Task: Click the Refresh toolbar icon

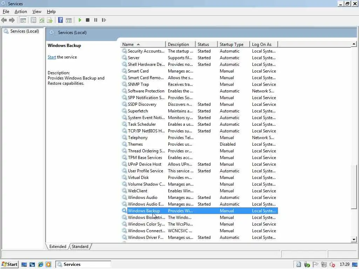Action: click(42, 20)
